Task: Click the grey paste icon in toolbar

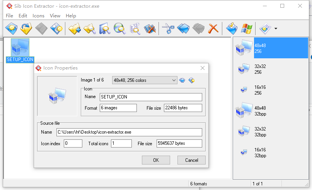Action: coord(198,29)
